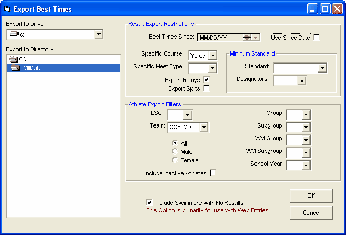Select the Female radio button
The width and height of the screenshot is (346, 235).
pyautogui.click(x=175, y=160)
